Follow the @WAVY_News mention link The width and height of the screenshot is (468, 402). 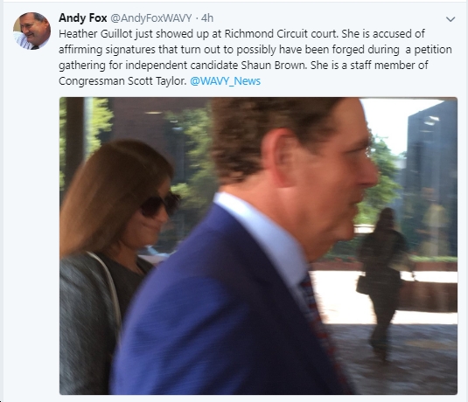point(226,81)
